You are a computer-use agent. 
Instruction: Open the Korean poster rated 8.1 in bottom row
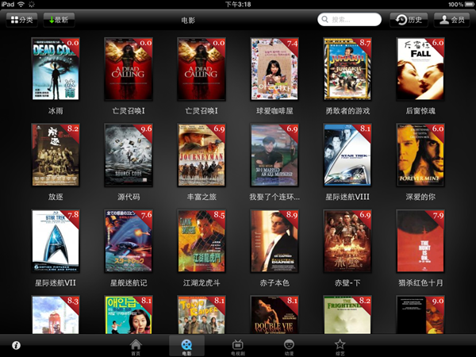tap(129, 315)
